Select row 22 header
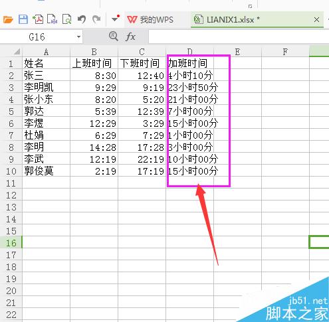Image resolution: width=329 pixels, height=322 pixels. pyautogui.click(x=11, y=315)
